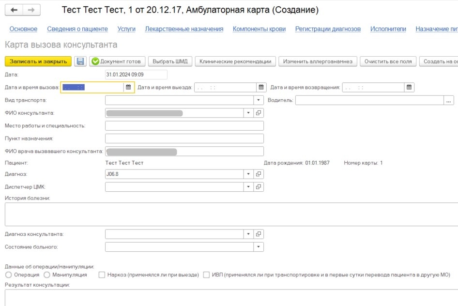Image resolution: width=458 pixels, height=306 pixels.
Task: Expand the Состояние больного dropdown
Action: 259,247
